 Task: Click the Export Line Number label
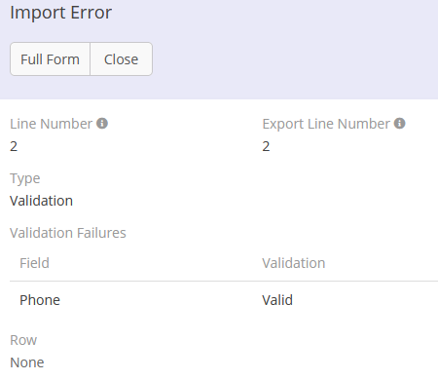coord(326,124)
